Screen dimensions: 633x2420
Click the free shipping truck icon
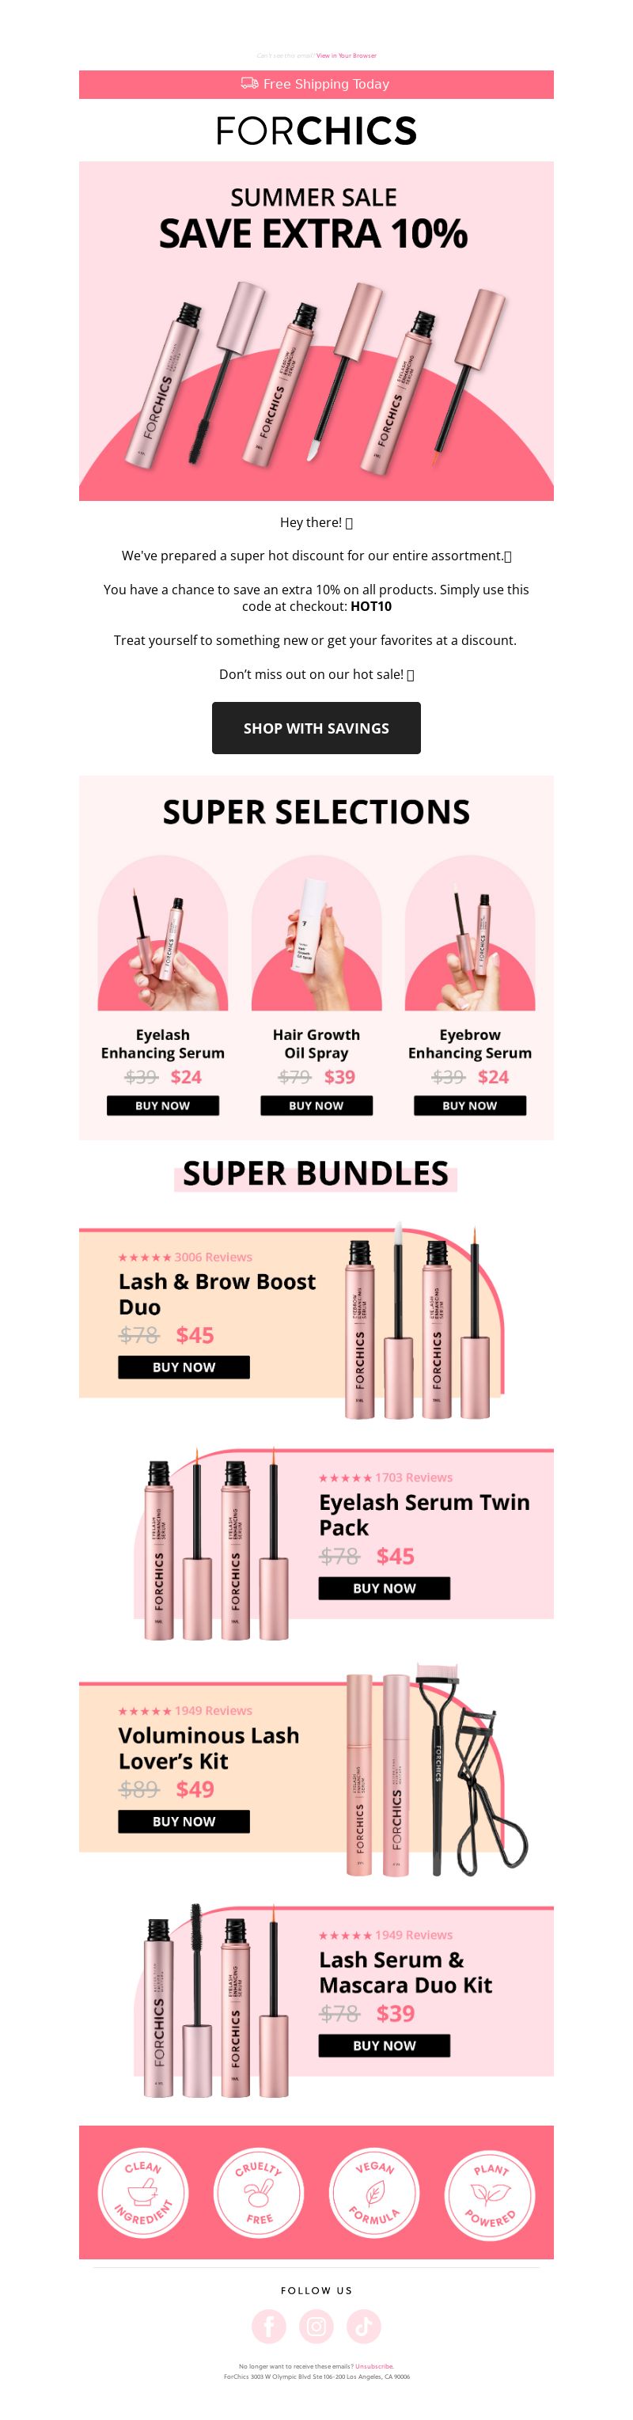pos(250,84)
